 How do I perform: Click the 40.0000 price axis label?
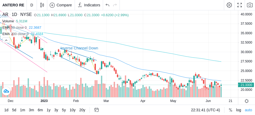point(246,14)
